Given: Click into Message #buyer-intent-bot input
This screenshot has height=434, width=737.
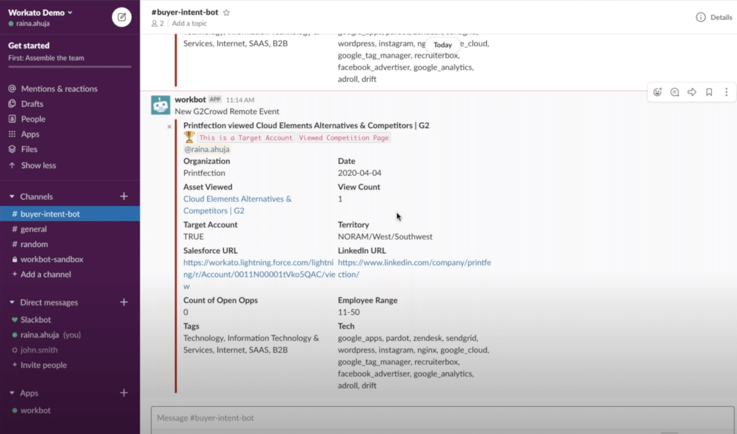Looking at the screenshot, I should (x=442, y=418).
